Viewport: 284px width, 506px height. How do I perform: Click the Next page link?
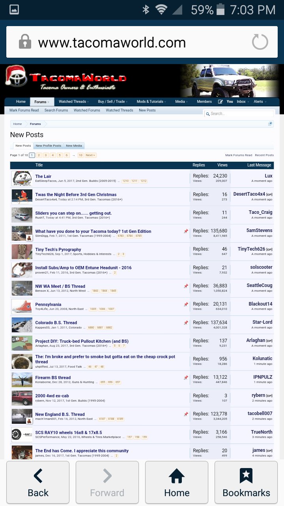click(x=91, y=155)
